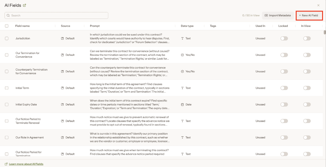The width and height of the screenshot is (326, 167).
Task: Click the calendar Date icon in Initial Expiry Date row
Action: (182, 104)
